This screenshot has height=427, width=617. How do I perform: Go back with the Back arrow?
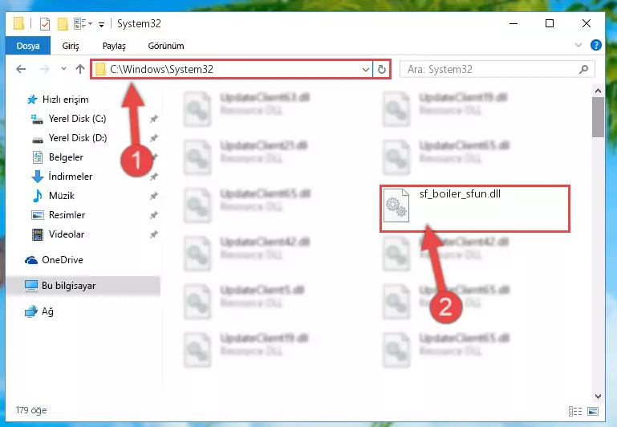coord(21,70)
